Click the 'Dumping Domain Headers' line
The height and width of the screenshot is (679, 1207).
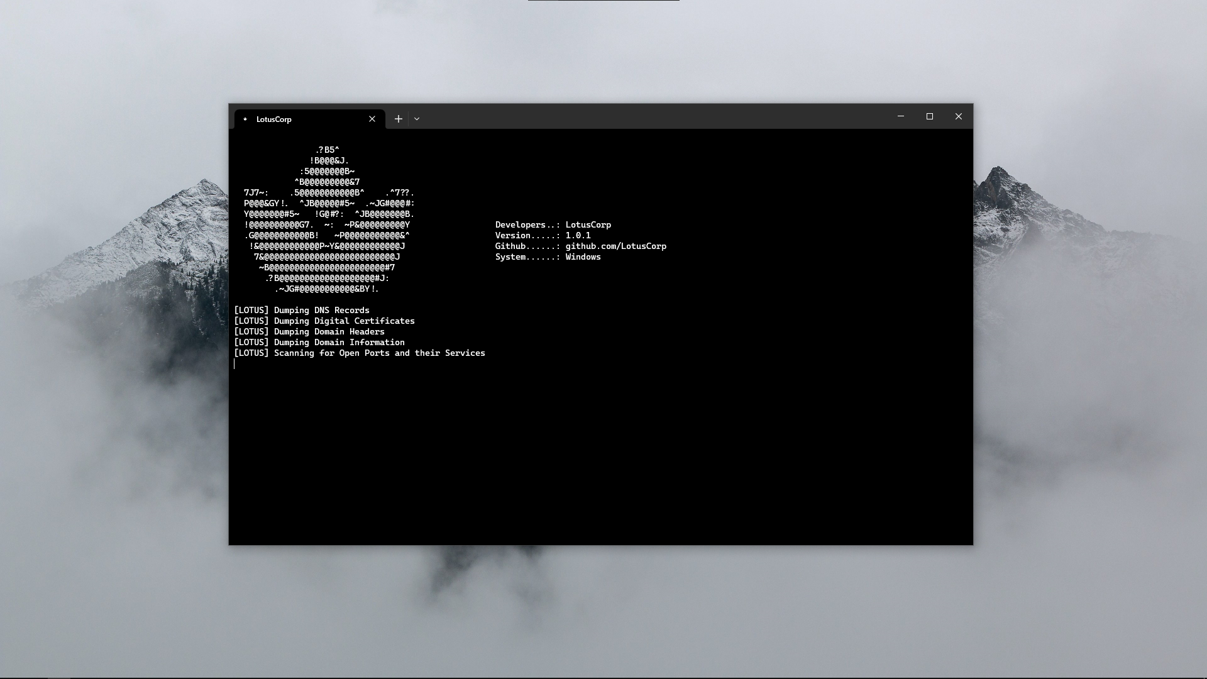(309, 331)
